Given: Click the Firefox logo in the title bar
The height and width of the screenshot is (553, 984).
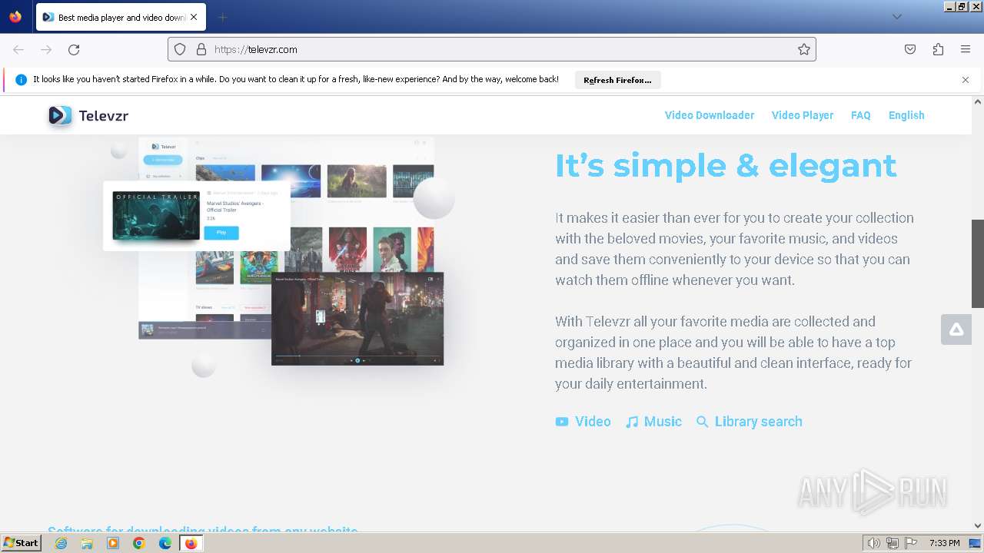Looking at the screenshot, I should tap(15, 17).
